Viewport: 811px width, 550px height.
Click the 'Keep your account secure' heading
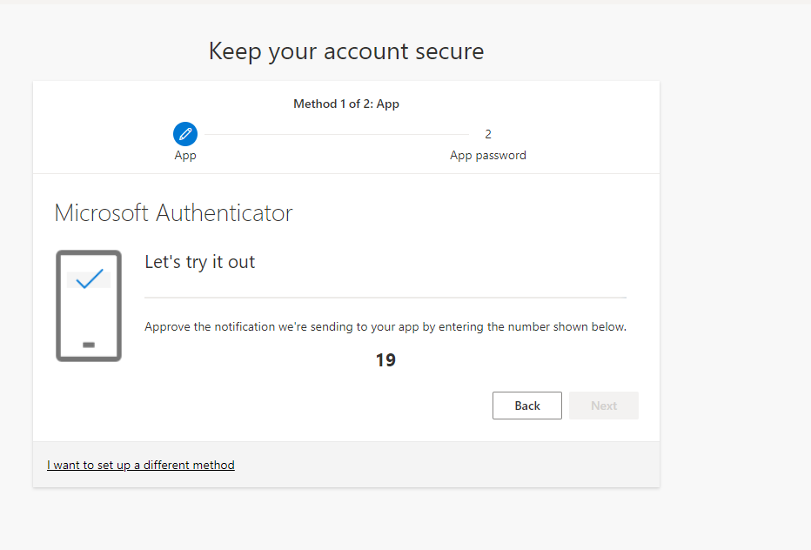(x=346, y=51)
